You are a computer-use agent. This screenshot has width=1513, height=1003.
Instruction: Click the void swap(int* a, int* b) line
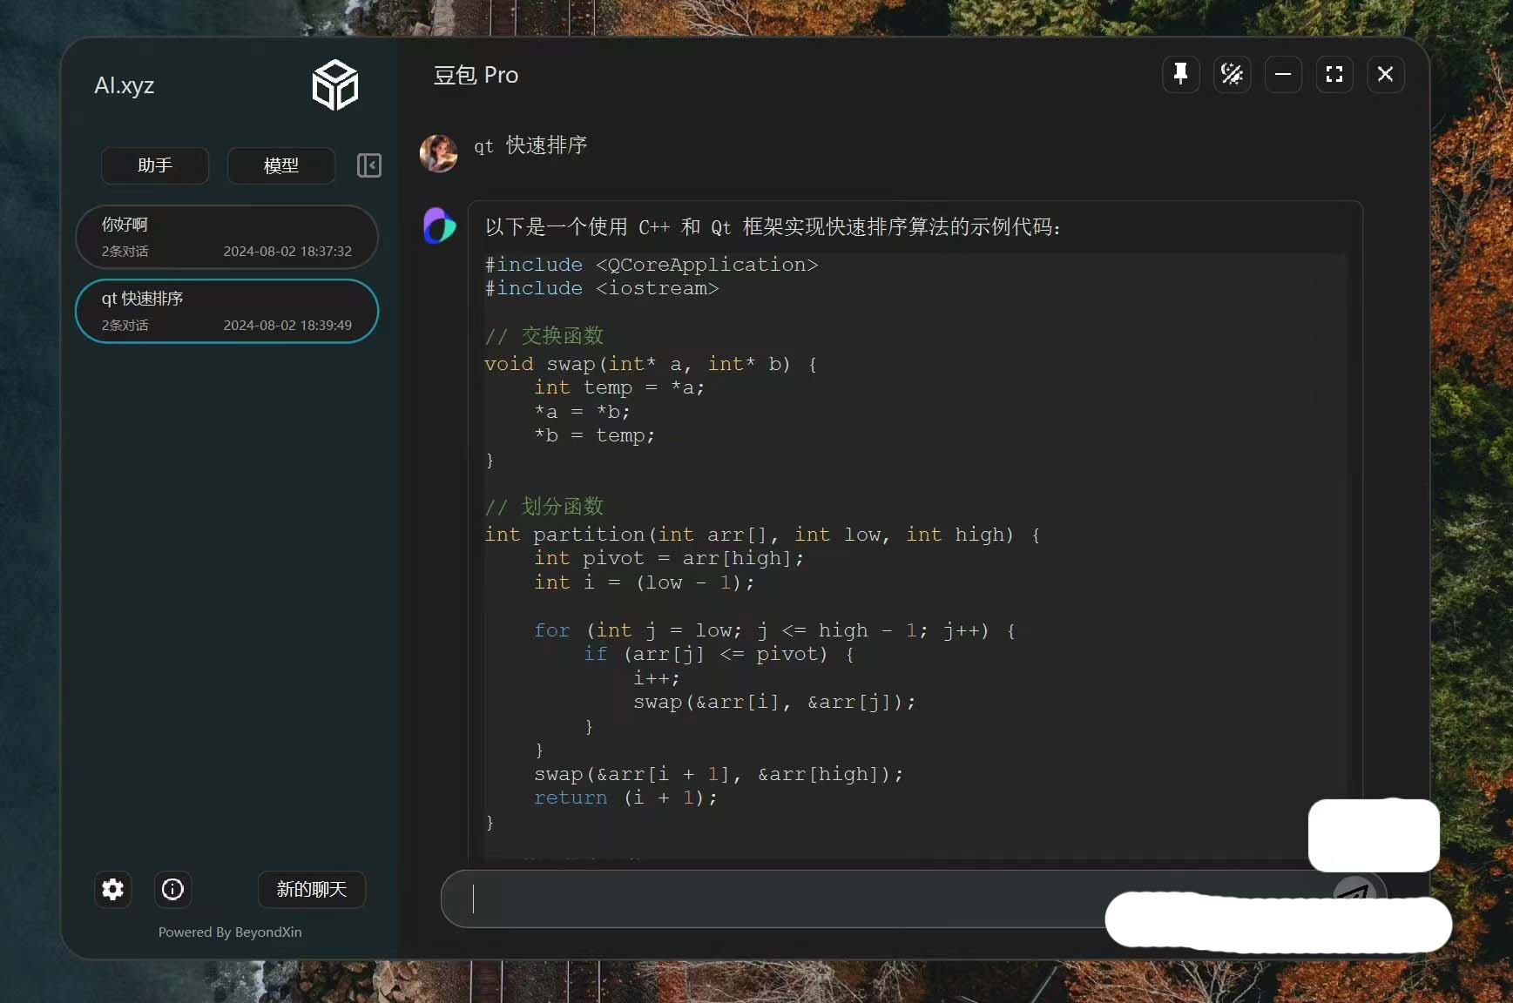tap(651, 364)
